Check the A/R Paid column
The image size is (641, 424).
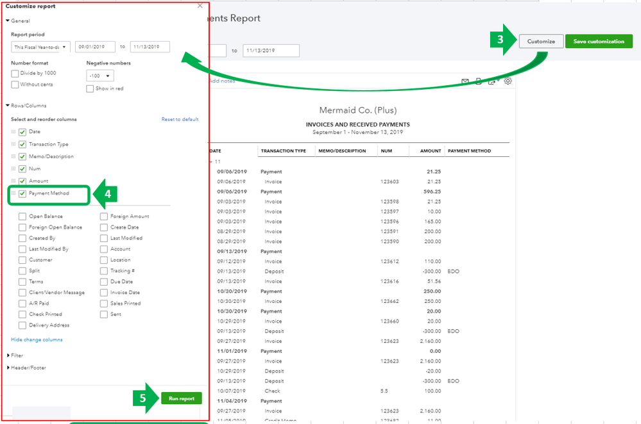22,304
